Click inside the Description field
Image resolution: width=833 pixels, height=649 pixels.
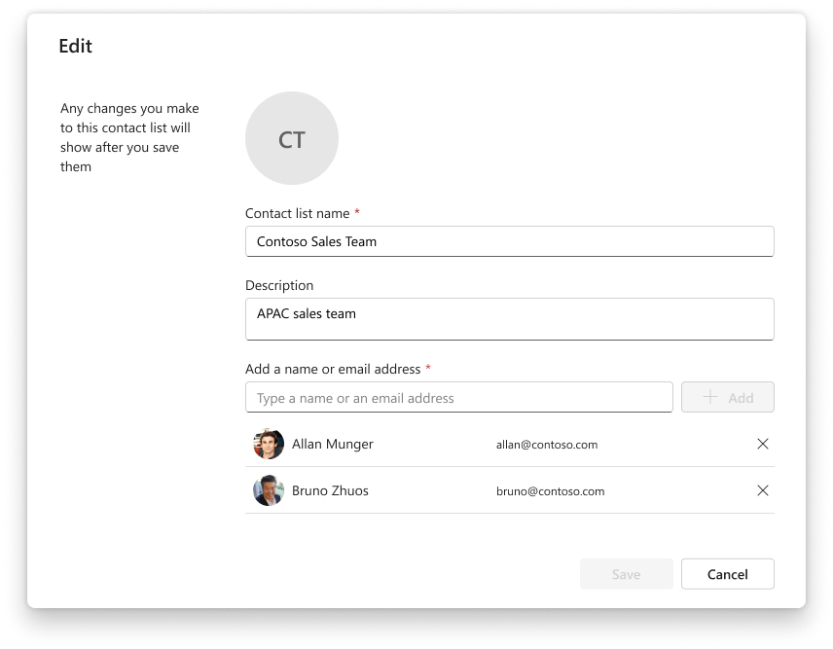coord(510,318)
